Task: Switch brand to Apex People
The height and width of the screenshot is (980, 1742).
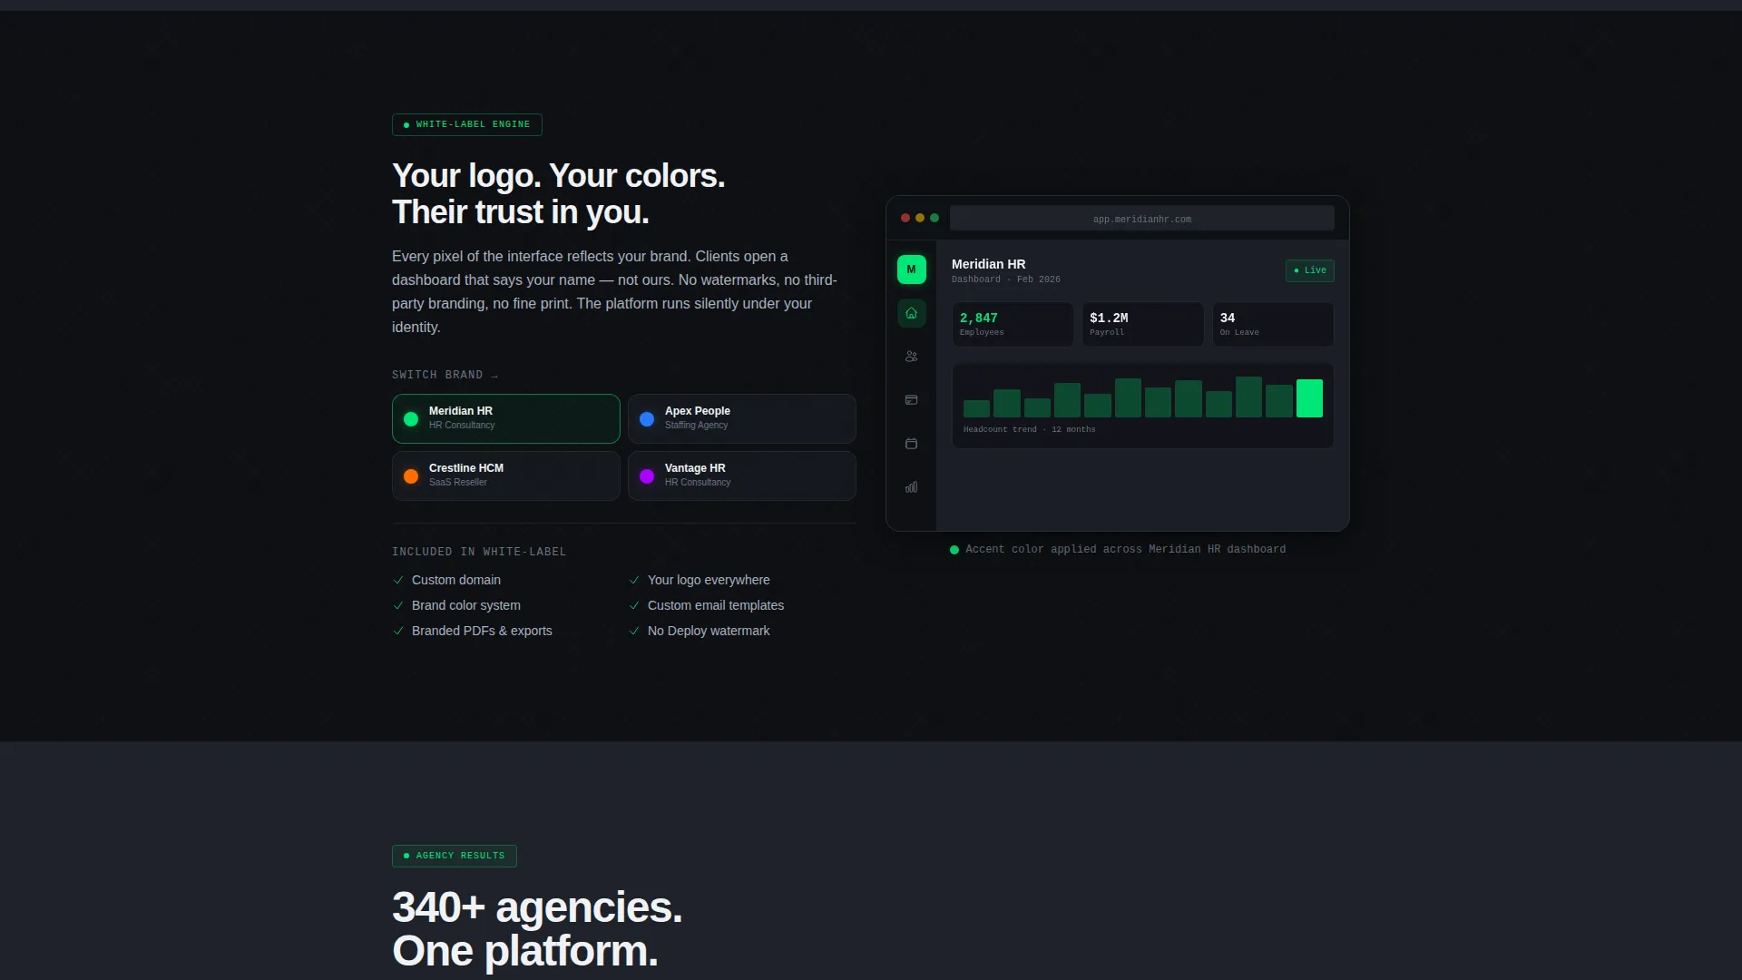Action: [742, 418]
